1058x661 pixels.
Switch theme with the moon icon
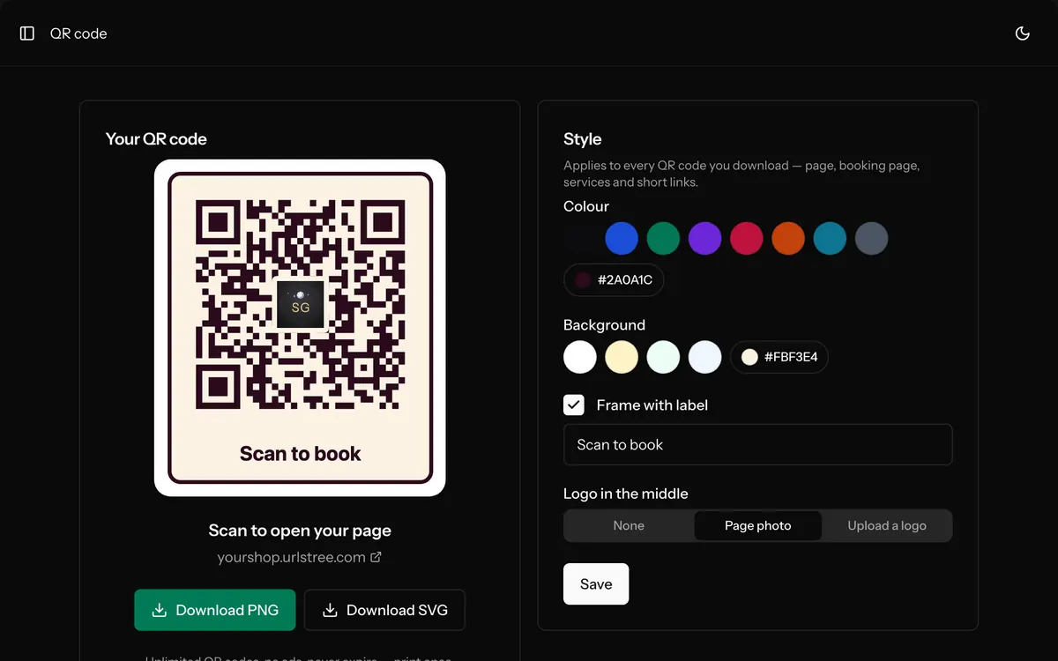[x=1023, y=33]
